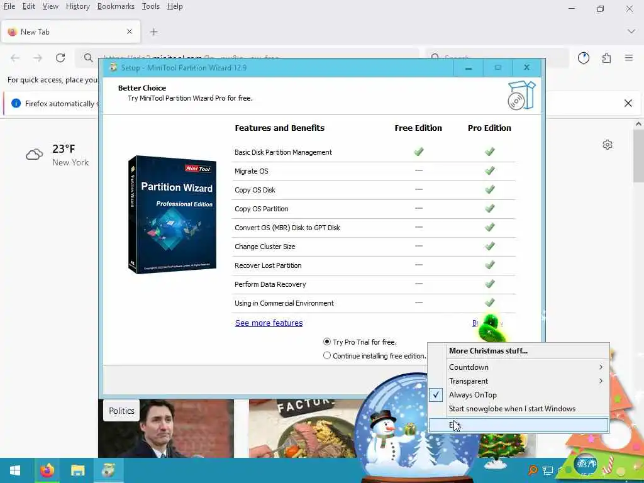Click the blue info icon in notification bar
Image resolution: width=644 pixels, height=483 pixels.
click(x=16, y=103)
